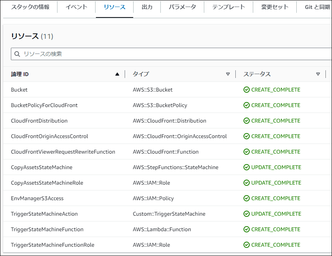Image resolution: width=332 pixels, height=256 pixels.
Task: Click the status check icon for TriggerStateMachineFunctionRole
Action: [x=247, y=245]
